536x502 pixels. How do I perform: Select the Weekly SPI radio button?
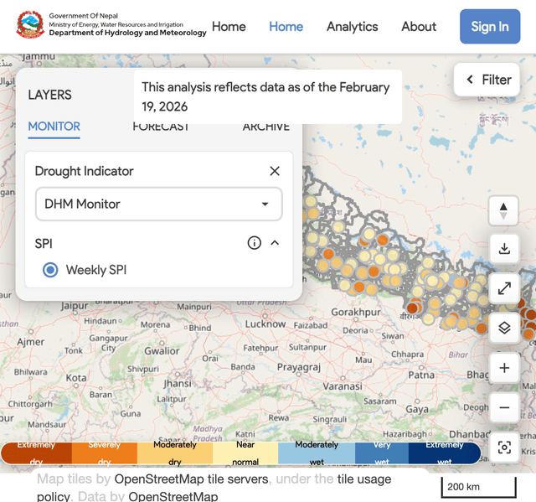coord(50,270)
